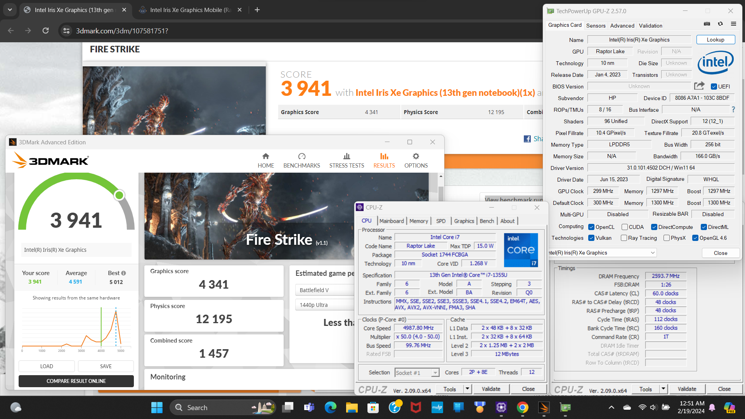Open Microsoft Store from taskbar

point(373,407)
